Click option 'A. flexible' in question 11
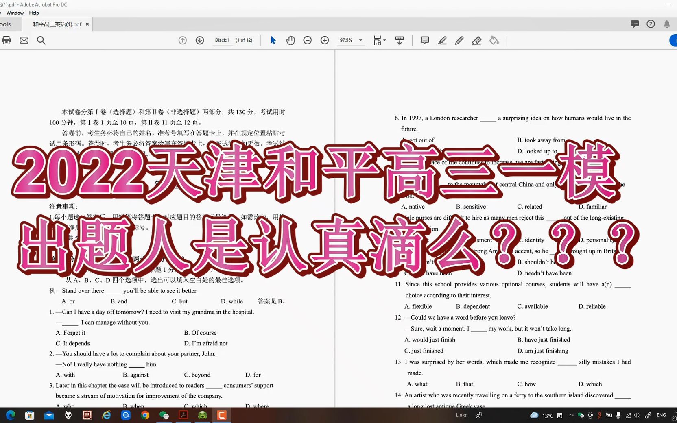This screenshot has height=423, width=677. pyautogui.click(x=418, y=307)
